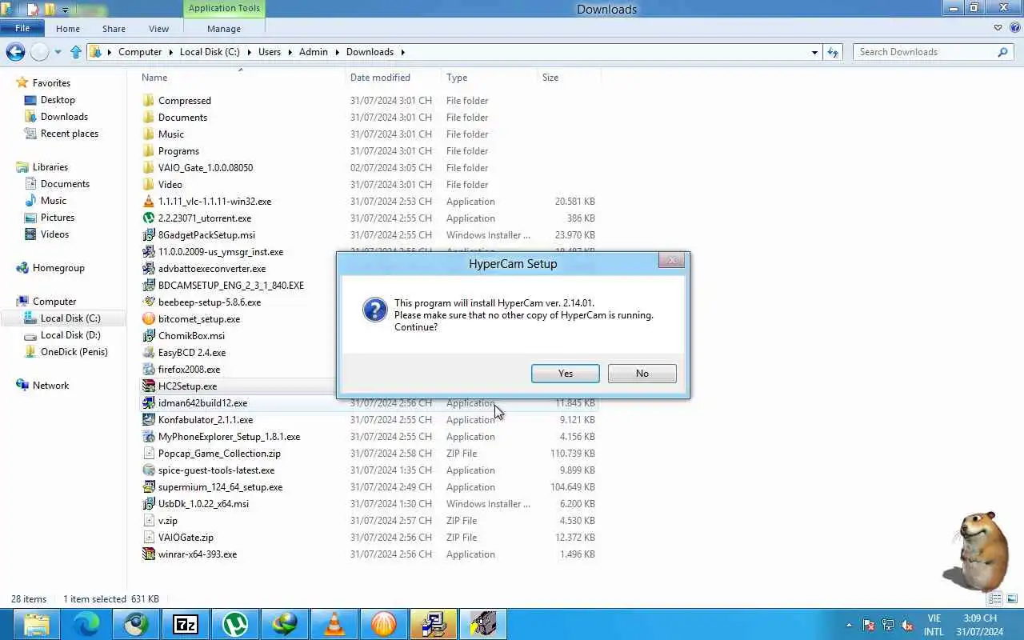
Task: Select the winrar-x64-393.exe icon
Action: click(149, 554)
